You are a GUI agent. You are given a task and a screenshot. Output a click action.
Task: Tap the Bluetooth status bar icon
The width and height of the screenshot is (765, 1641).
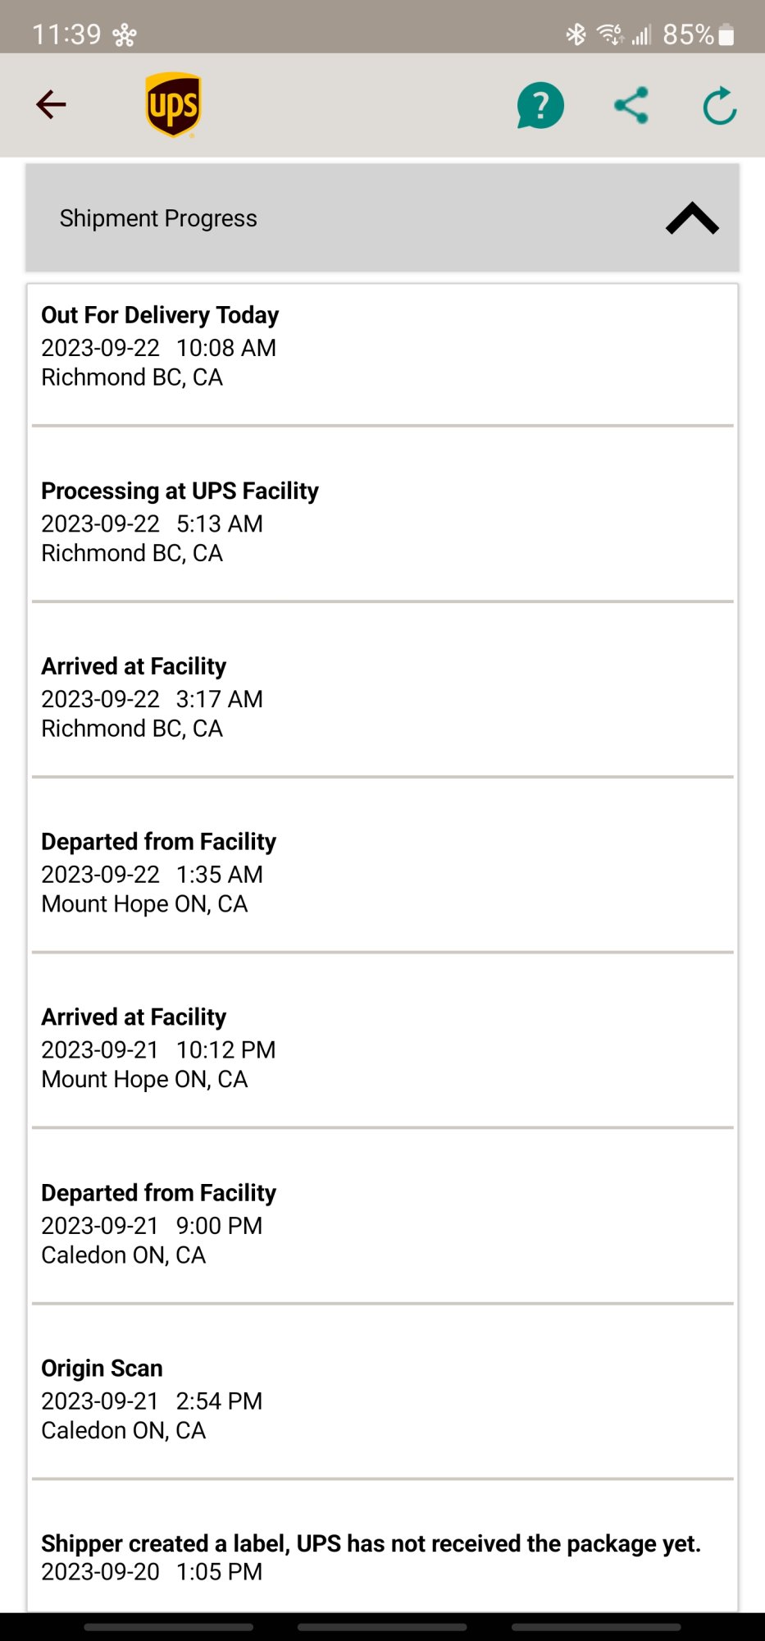pos(576,34)
